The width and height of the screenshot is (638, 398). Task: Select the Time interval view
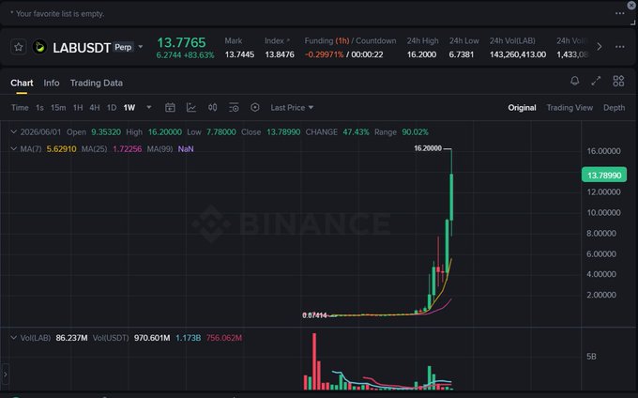[x=20, y=108]
